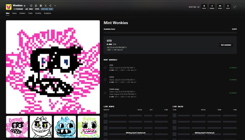Click the countdown HOURS box

coord(212,7)
